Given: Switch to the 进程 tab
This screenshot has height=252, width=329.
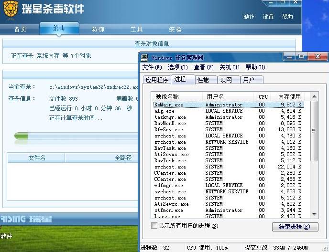Looking at the screenshot, I should pyautogui.click(x=183, y=79).
